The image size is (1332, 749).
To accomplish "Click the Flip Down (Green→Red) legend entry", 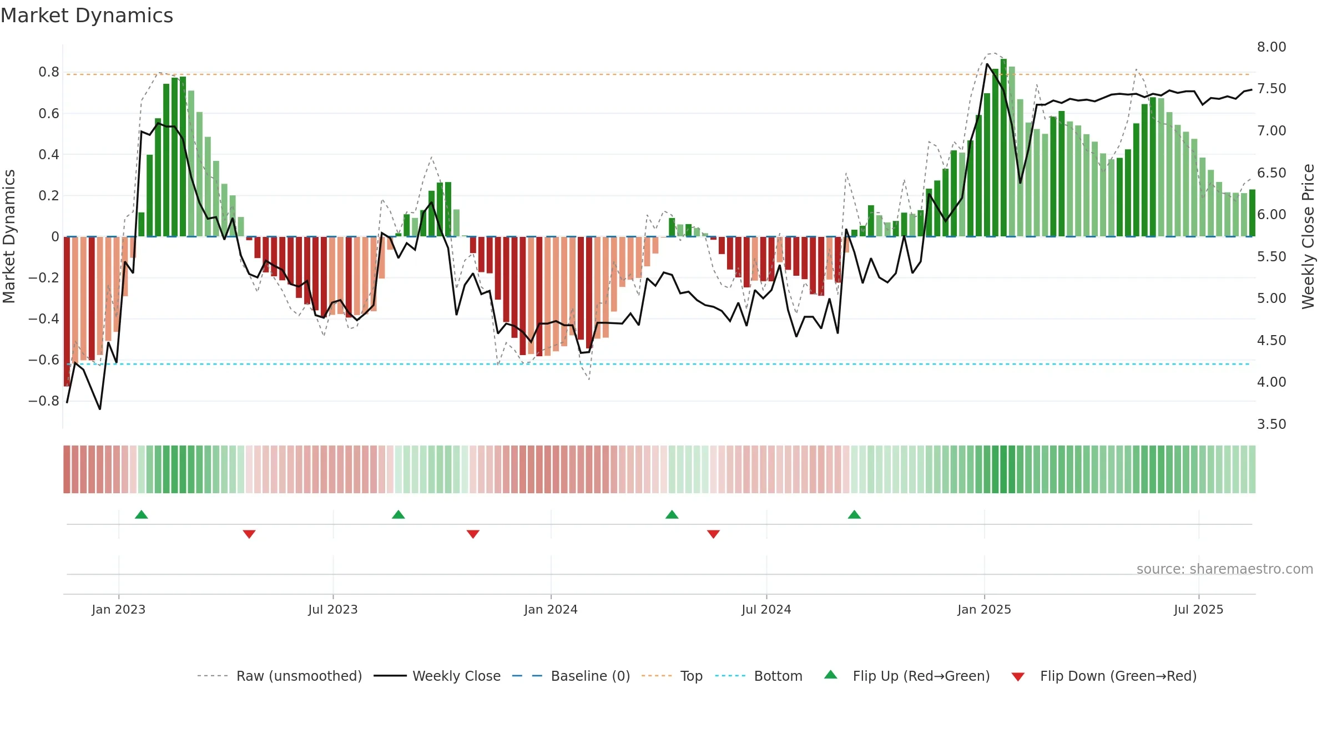I will [1104, 676].
